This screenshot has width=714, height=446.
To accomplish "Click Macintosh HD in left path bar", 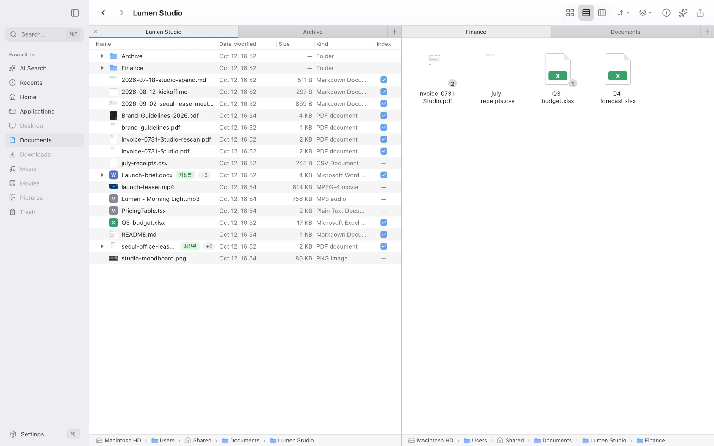I will [119, 440].
